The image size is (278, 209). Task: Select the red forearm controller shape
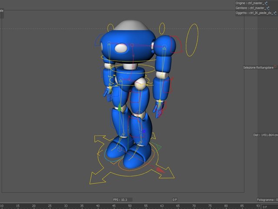[168, 85]
